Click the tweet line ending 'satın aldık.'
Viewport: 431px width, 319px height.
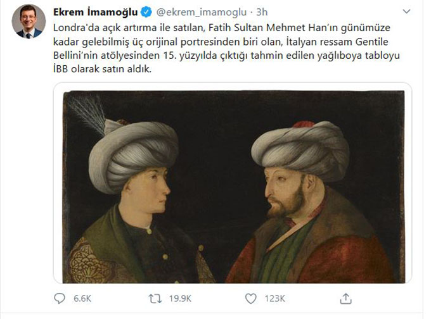[102, 69]
